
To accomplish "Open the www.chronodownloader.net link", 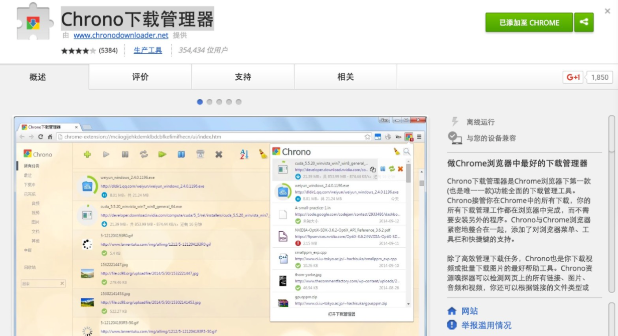I will pos(121,36).
